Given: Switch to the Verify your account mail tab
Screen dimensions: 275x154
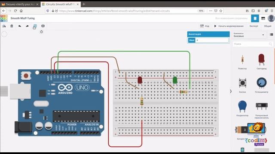Looking at the screenshot, I should (x=20, y=4).
